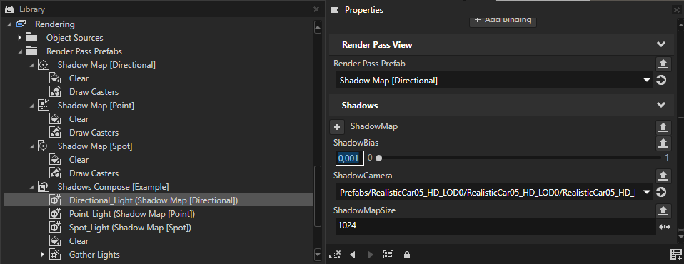Click Clear icon under Shadow Map [Directional]
The height and width of the screenshot is (264, 684).
click(x=54, y=78)
